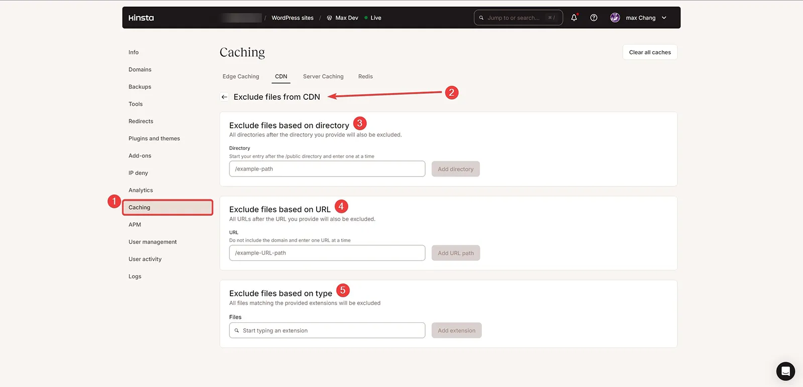Viewport: 803px width, 387px height.
Task: Focus the Start typing an extension field
Action: (x=327, y=330)
